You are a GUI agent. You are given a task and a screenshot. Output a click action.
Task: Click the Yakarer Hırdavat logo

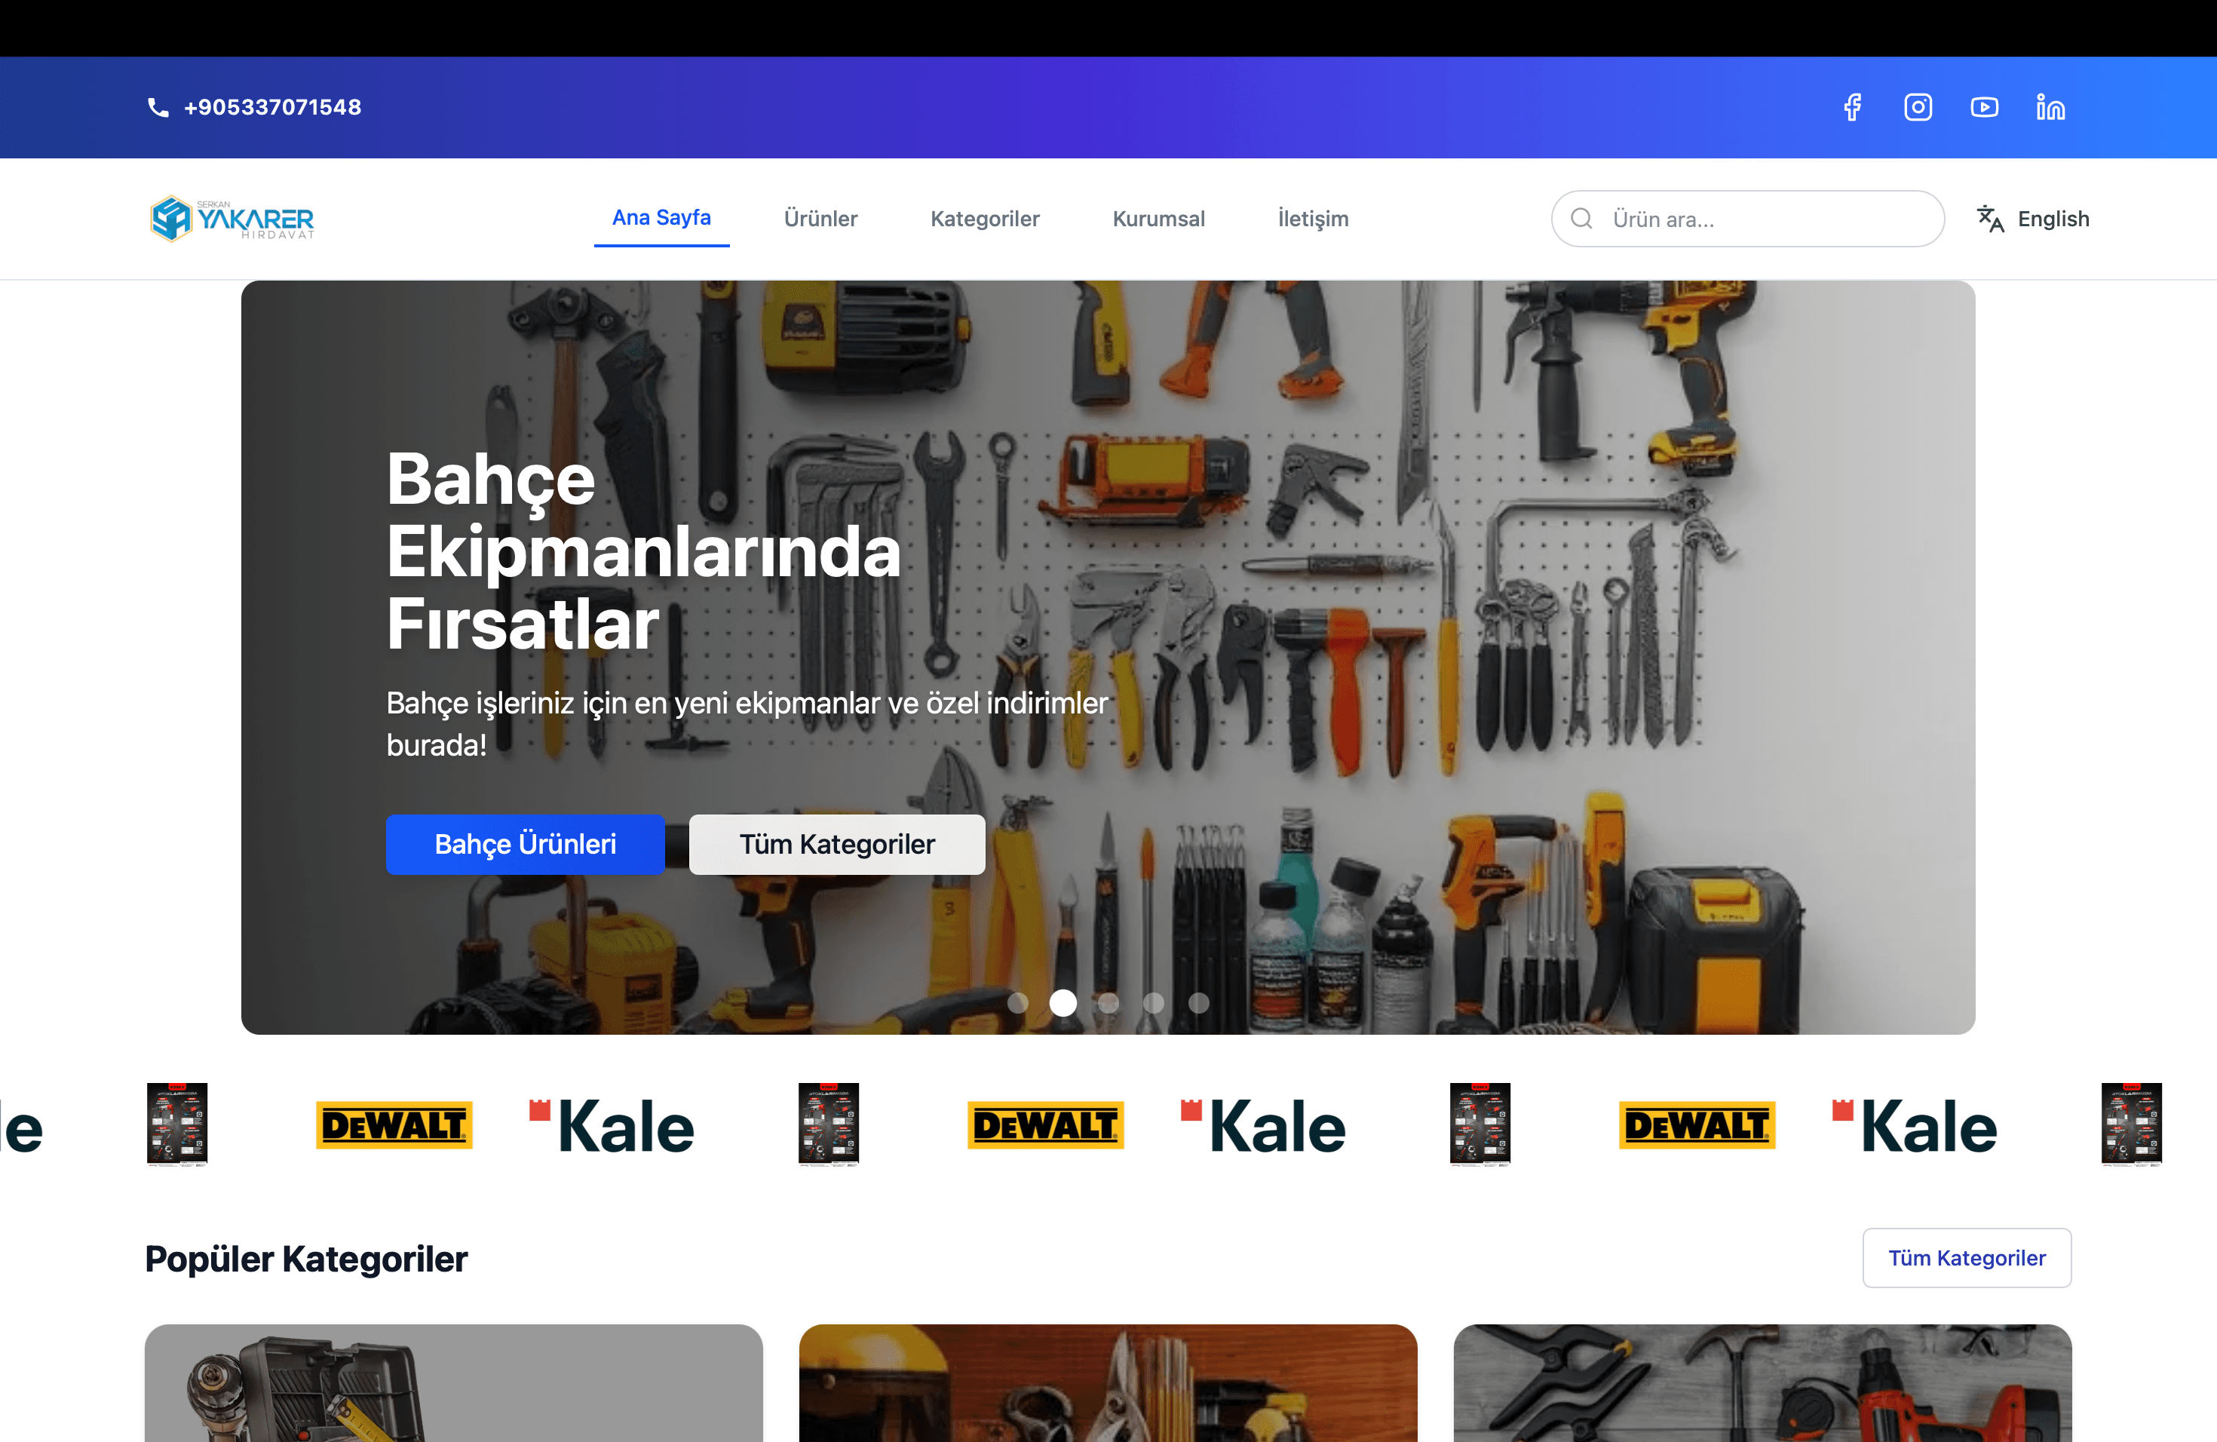[232, 219]
